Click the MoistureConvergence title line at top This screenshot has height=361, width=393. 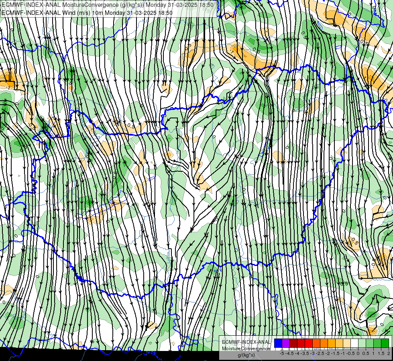pos(108,5)
